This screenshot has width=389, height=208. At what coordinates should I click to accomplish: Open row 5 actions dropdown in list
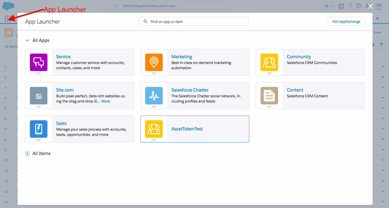pos(383,108)
